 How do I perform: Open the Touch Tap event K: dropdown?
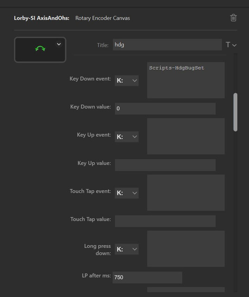pos(127,193)
